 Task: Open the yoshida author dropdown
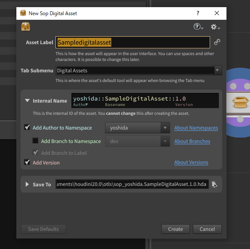pos(137,128)
